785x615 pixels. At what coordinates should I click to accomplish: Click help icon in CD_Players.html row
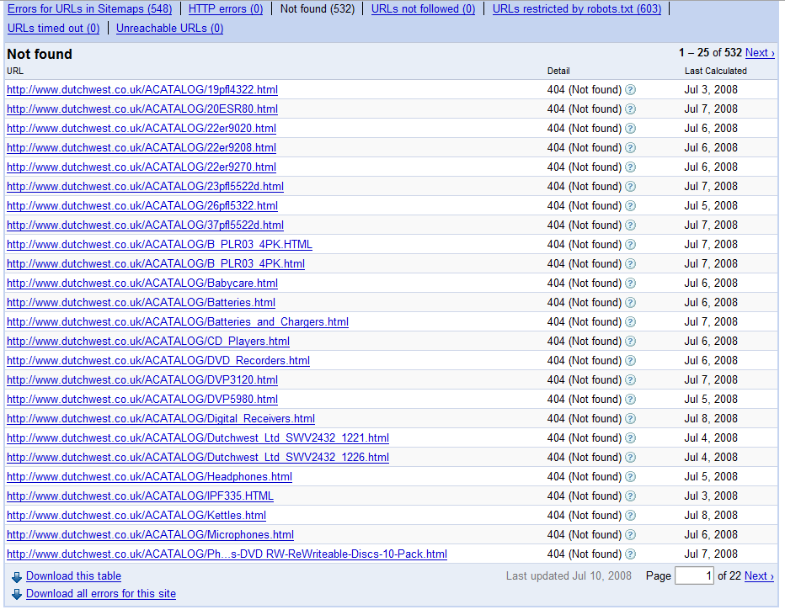[630, 342]
